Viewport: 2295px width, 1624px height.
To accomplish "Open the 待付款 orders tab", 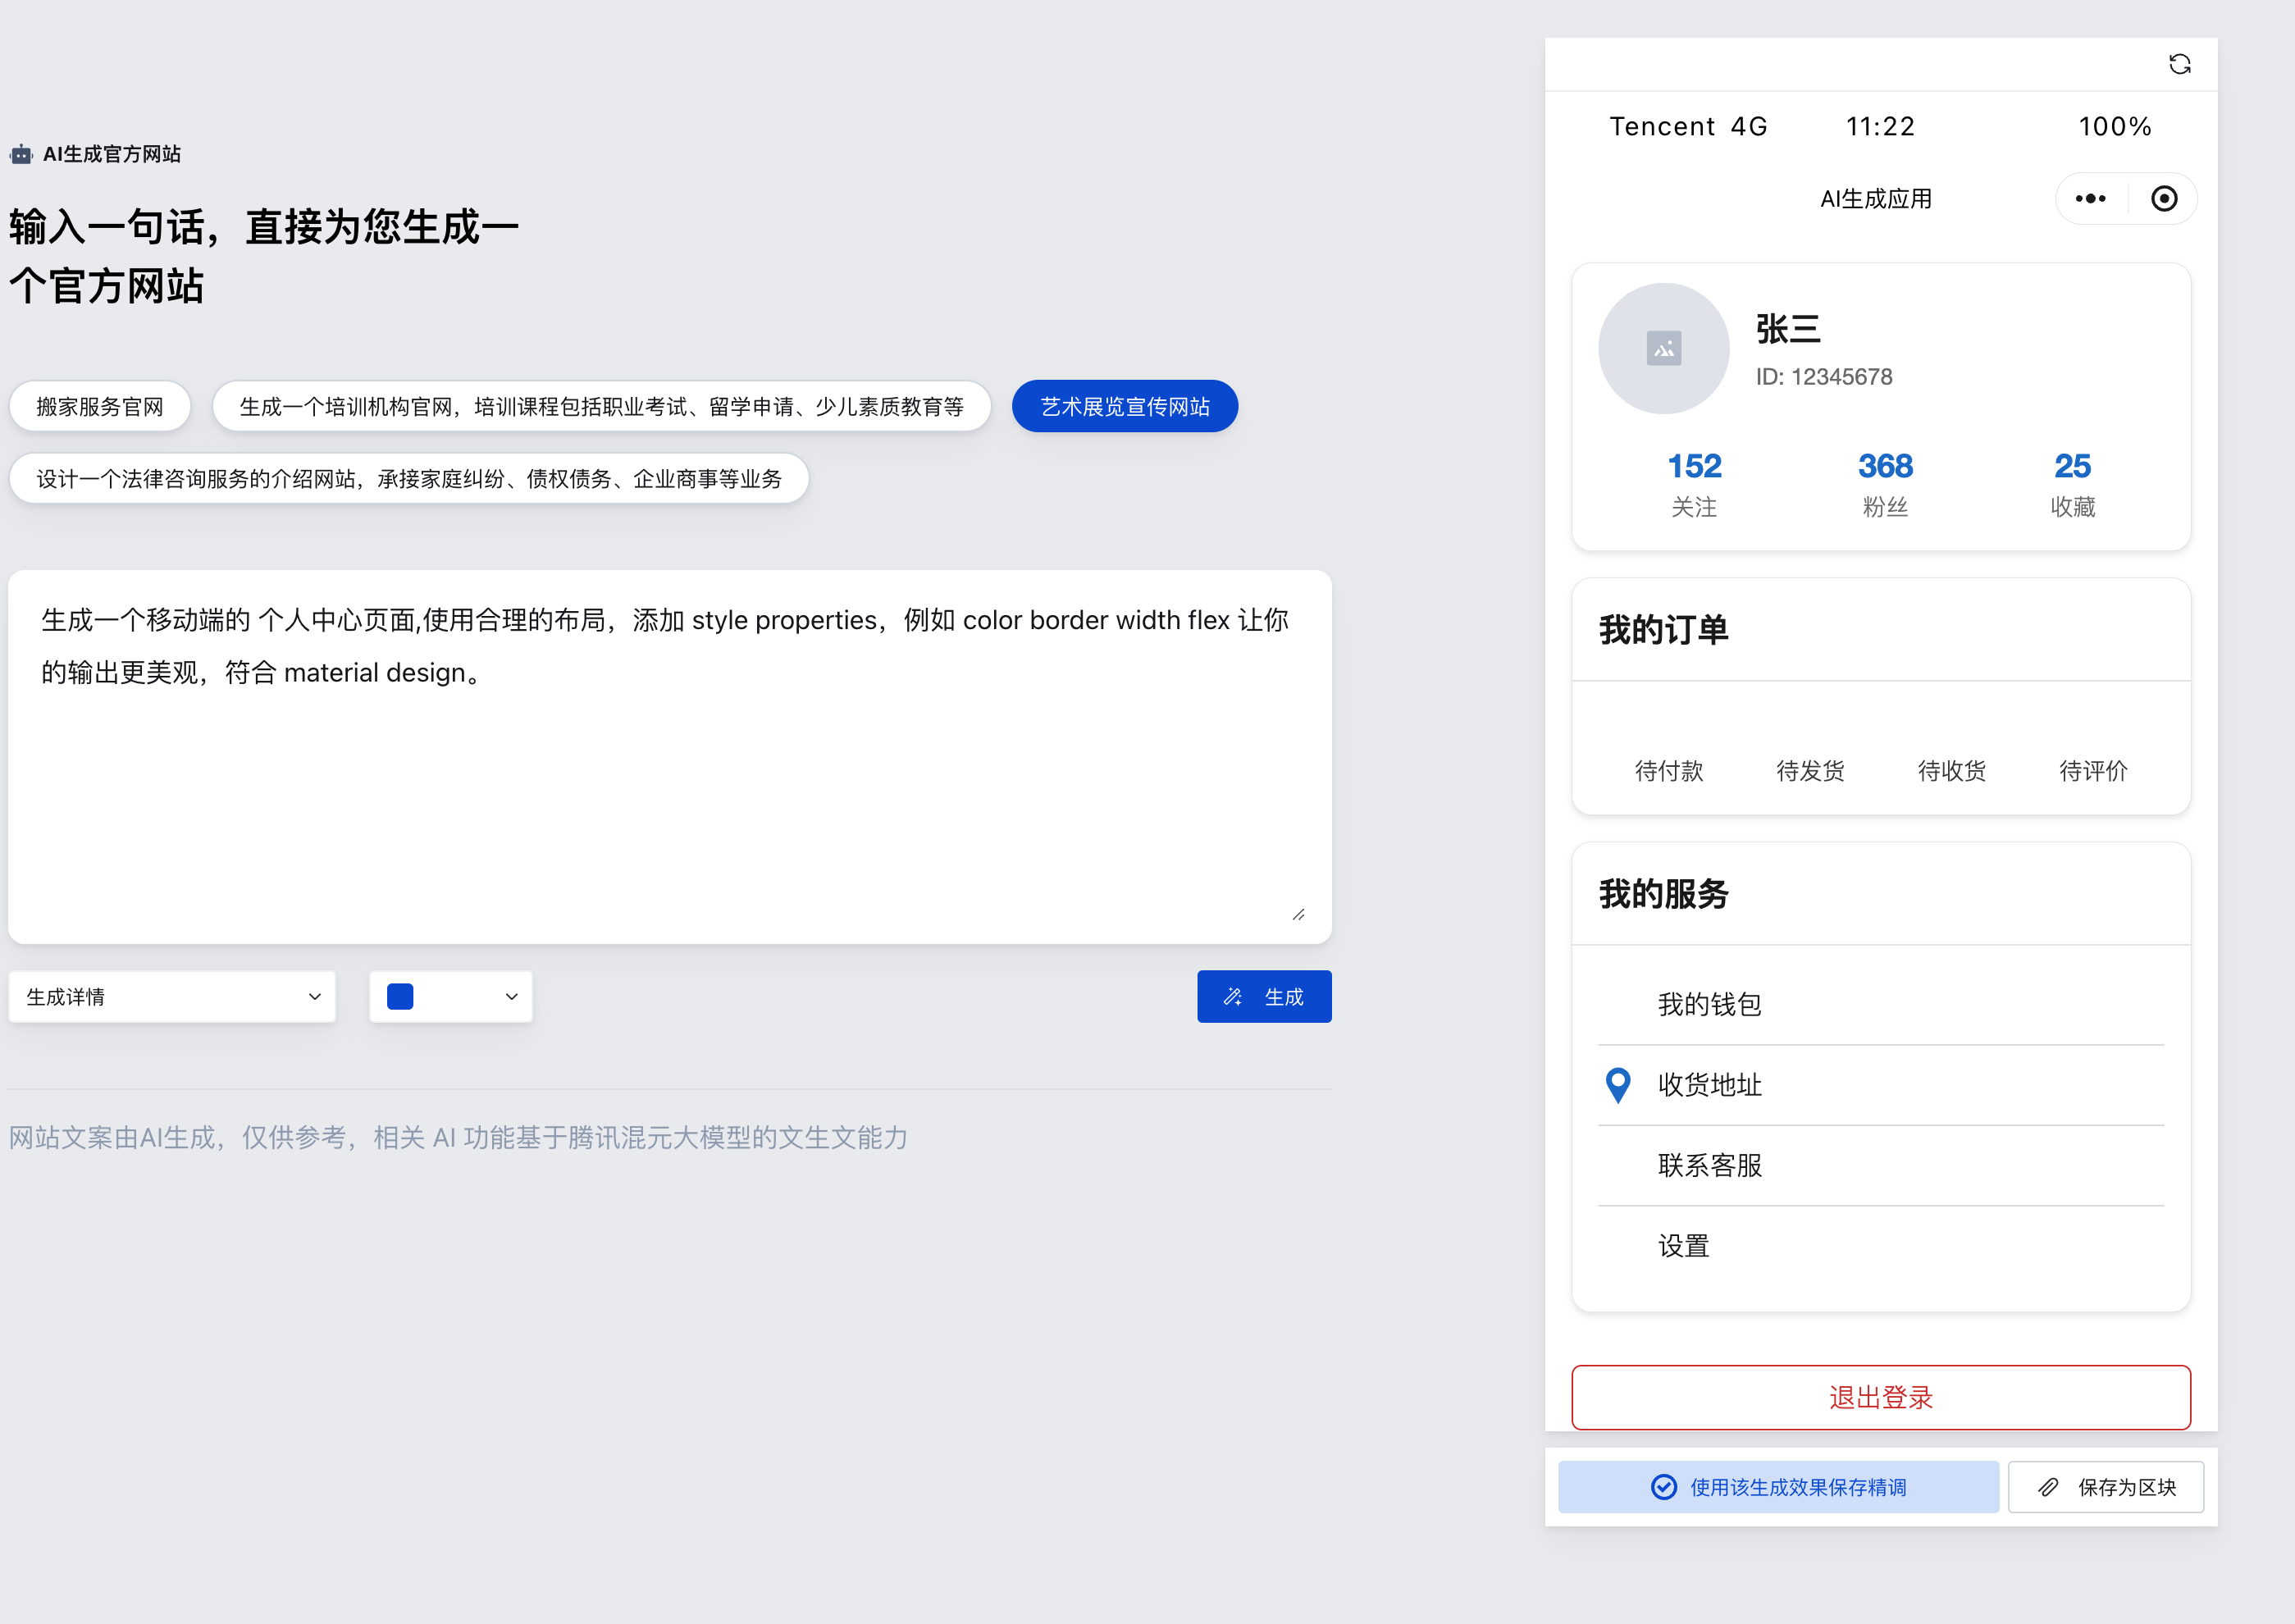I will click(x=1668, y=770).
